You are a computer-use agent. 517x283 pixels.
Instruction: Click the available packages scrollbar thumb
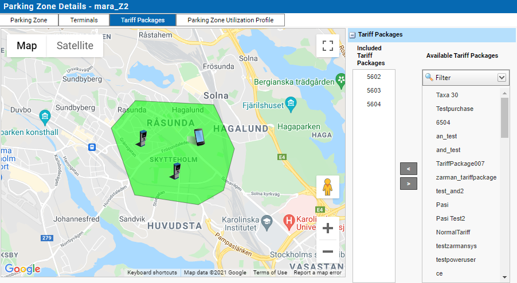point(504,117)
